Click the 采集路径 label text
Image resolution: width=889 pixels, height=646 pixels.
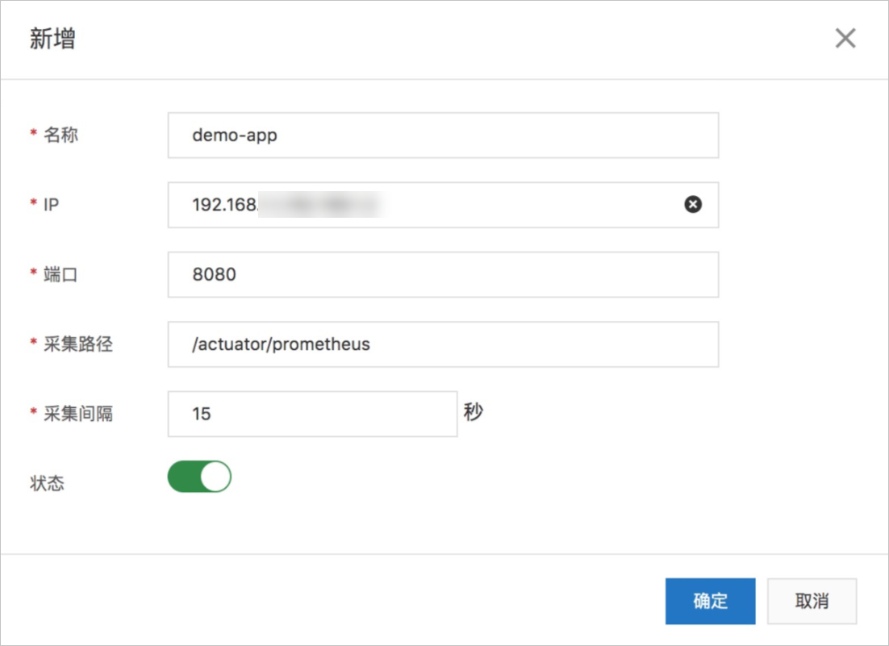click(x=78, y=344)
